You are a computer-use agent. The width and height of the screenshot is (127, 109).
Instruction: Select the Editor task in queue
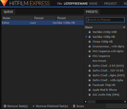[x=43, y=23]
